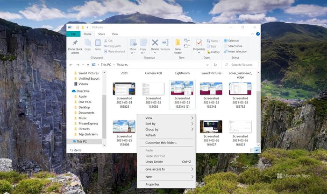Select OneDrive in the navigation pane
This screenshot has width=327, height=194.
point(83,91)
